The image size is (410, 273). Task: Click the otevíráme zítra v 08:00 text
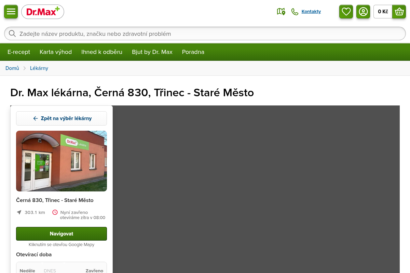83,218
